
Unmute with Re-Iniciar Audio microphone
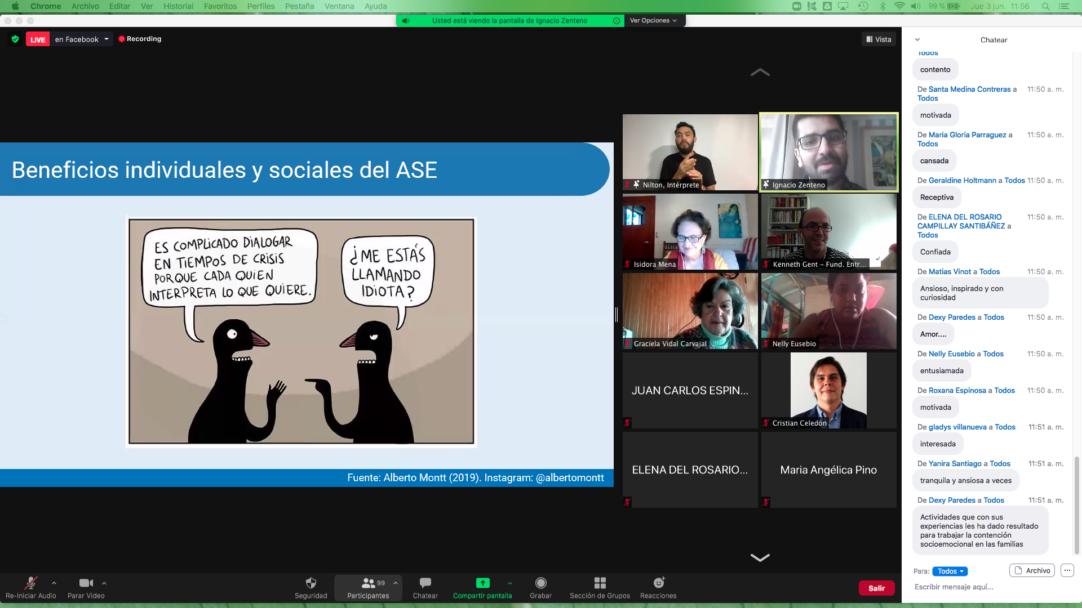30,583
